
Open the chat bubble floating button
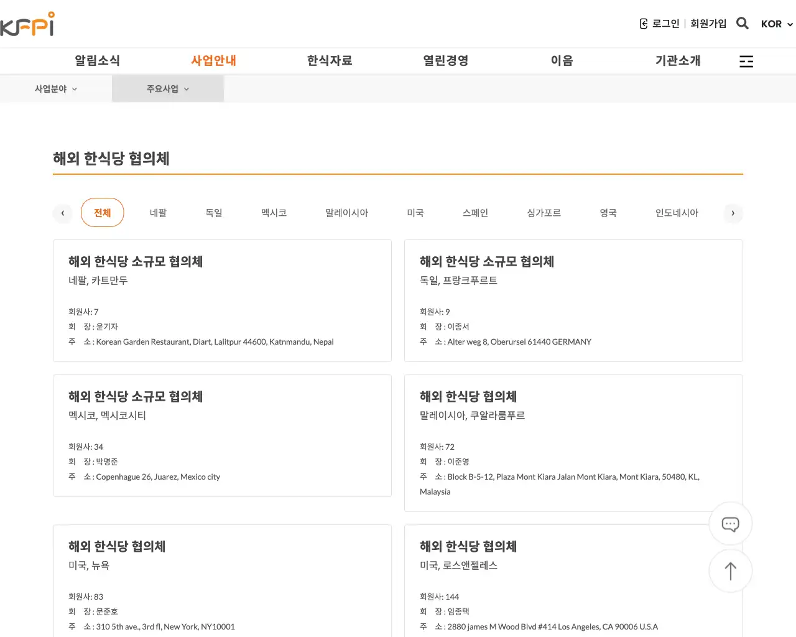(730, 524)
